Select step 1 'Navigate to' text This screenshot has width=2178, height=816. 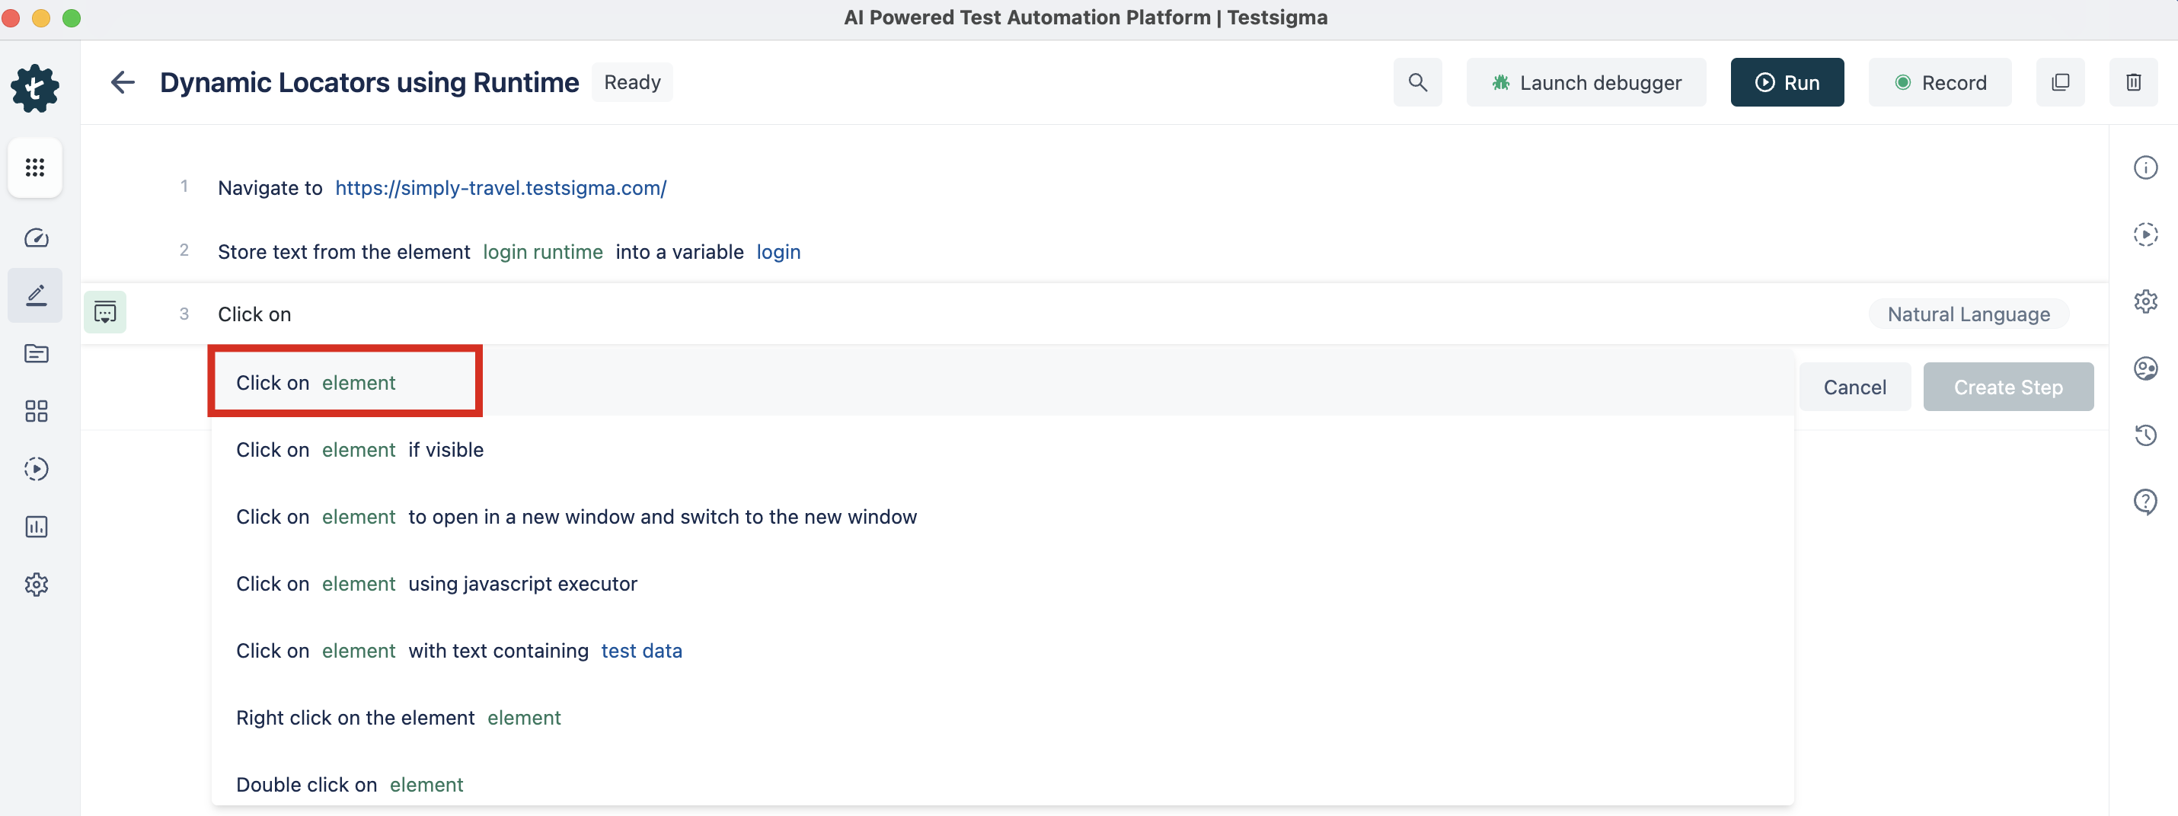[x=270, y=187]
